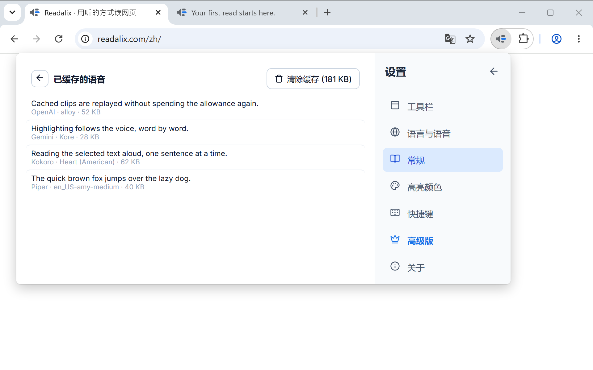View site information for readalix.com

[85, 39]
